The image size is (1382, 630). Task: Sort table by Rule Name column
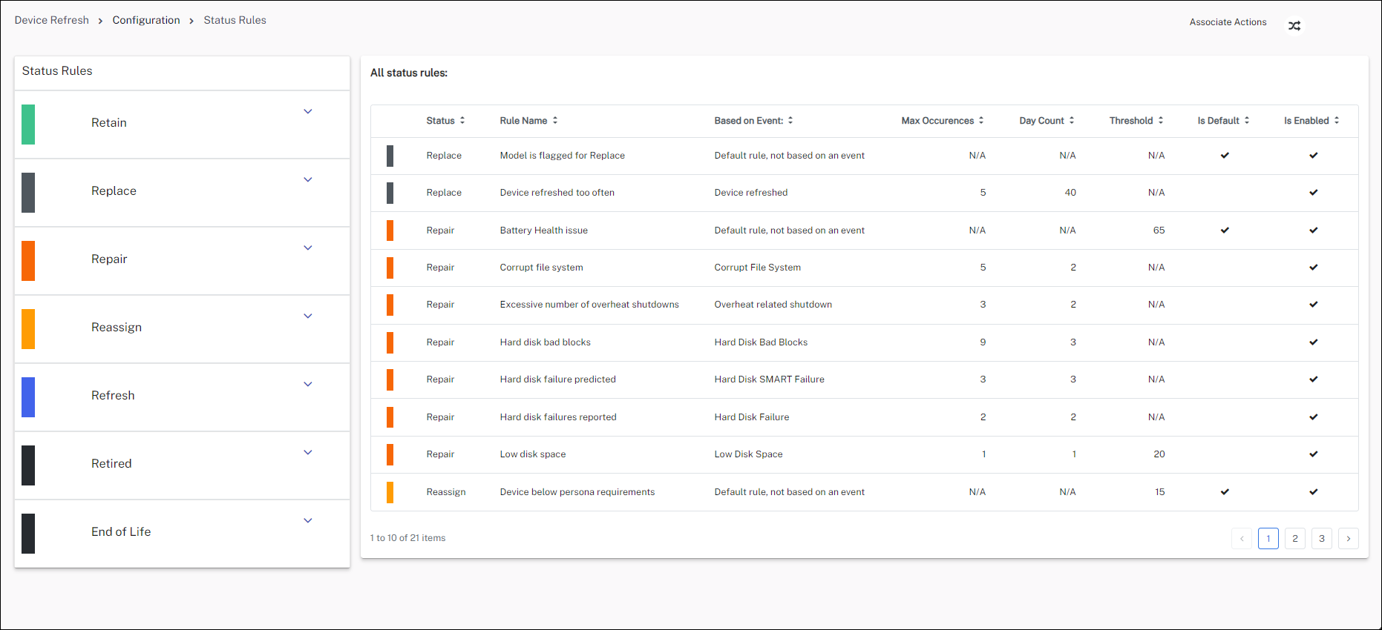[528, 121]
